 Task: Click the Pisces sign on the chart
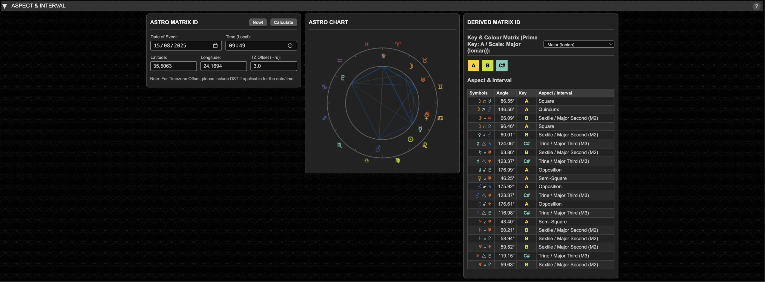366,44
